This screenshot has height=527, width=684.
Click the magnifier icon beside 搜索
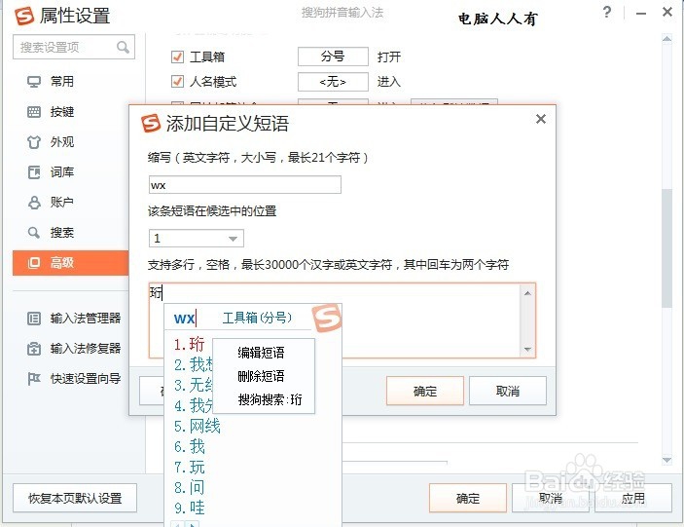[x=34, y=232]
